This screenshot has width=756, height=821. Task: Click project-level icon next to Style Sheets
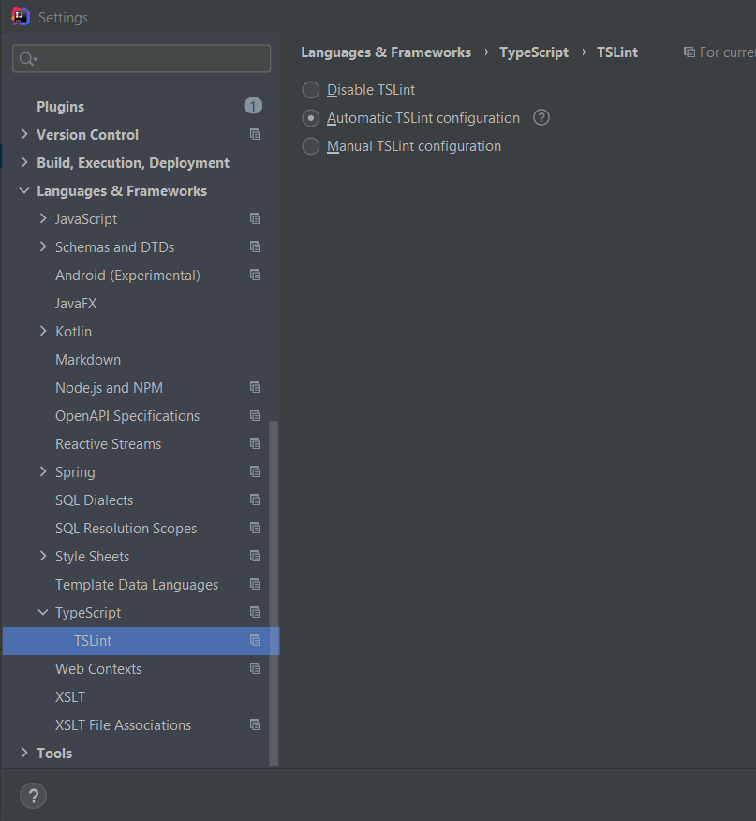coord(255,556)
